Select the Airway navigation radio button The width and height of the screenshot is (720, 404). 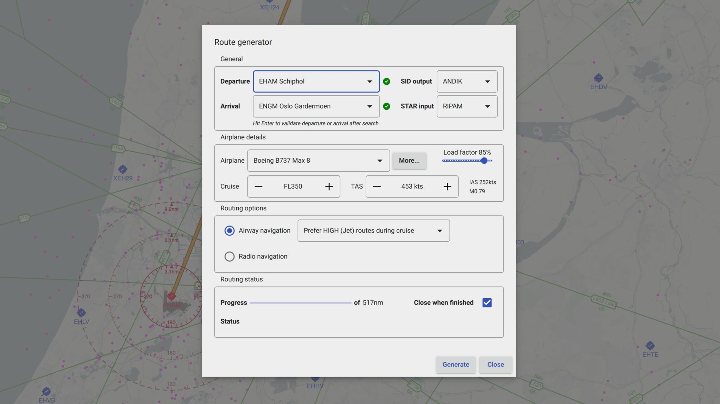[230, 230]
